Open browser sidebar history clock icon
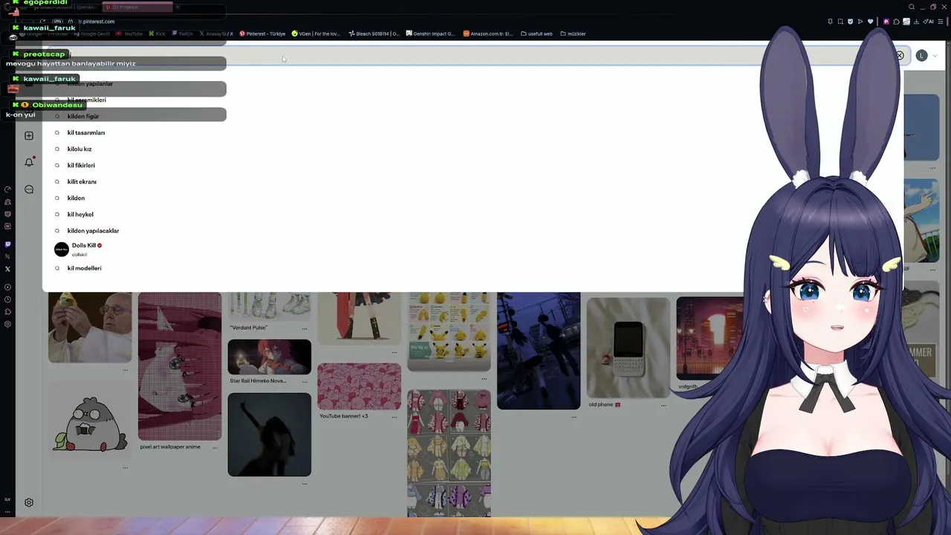The height and width of the screenshot is (535, 951). point(7,299)
